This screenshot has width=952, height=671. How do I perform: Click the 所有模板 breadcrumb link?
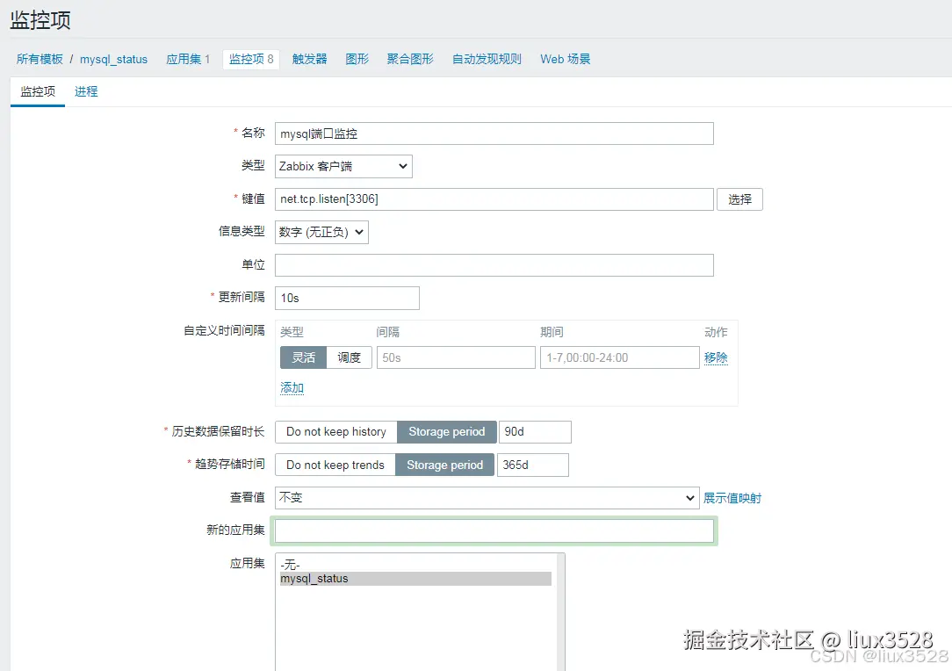40,59
